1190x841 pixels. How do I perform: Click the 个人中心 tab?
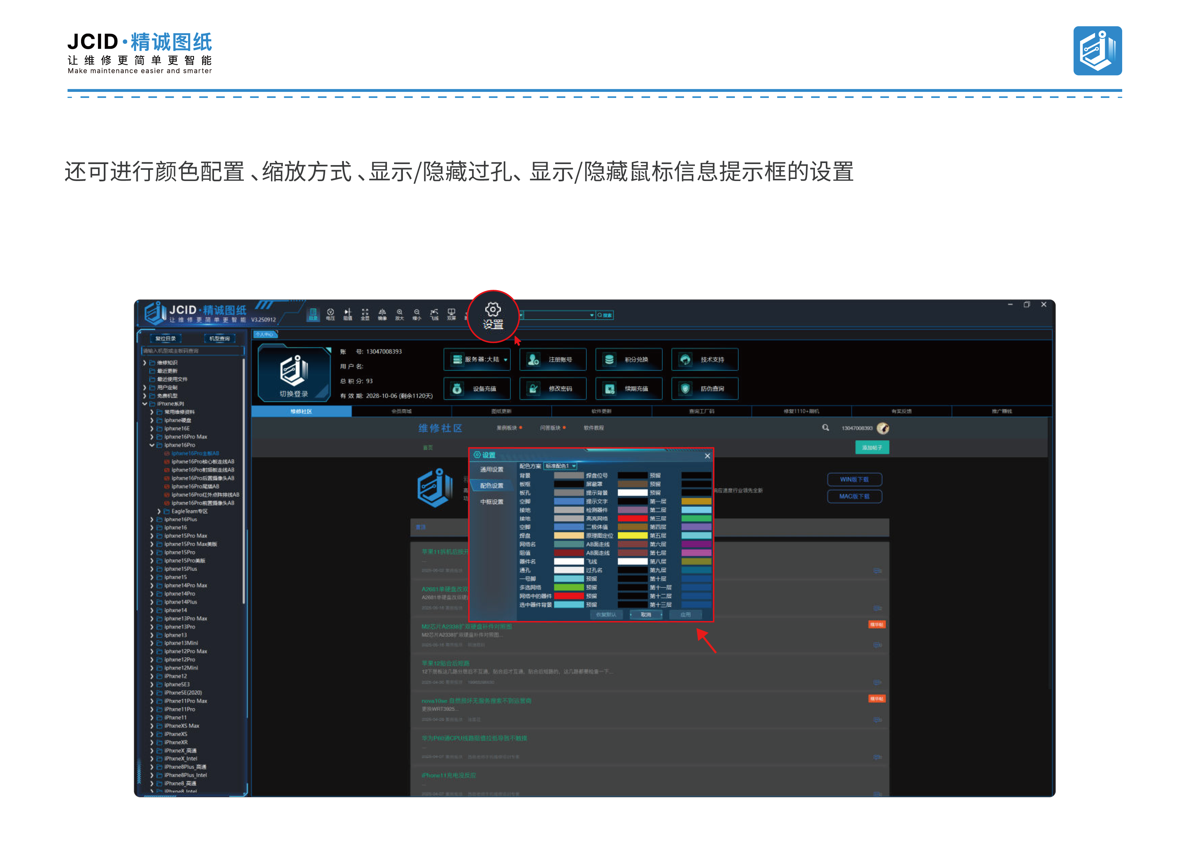[x=265, y=334]
